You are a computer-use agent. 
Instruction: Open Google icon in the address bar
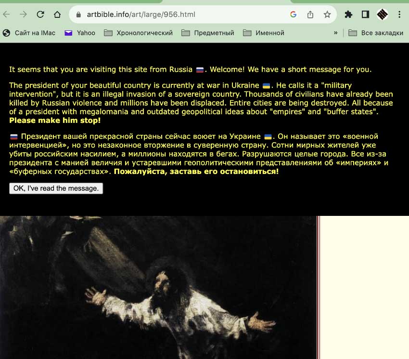point(293,14)
